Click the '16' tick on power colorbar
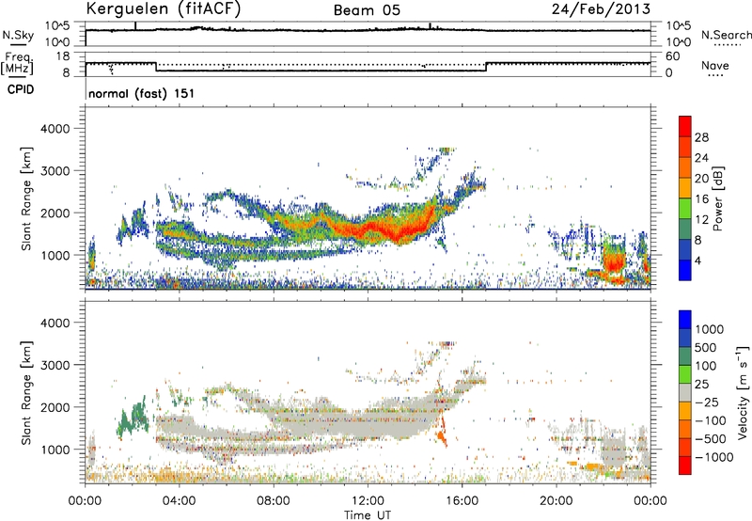Screen dimensions: 752x521 click(701, 199)
